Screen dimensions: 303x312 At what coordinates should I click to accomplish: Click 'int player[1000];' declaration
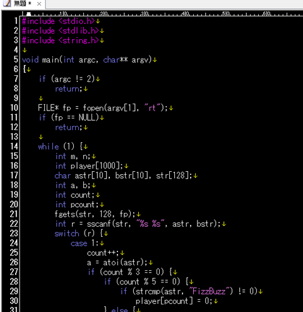point(89,166)
